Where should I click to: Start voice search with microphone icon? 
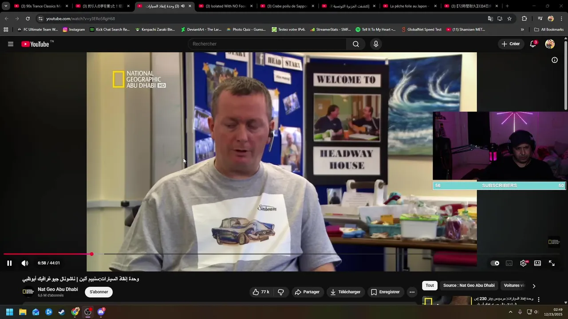coord(376,44)
